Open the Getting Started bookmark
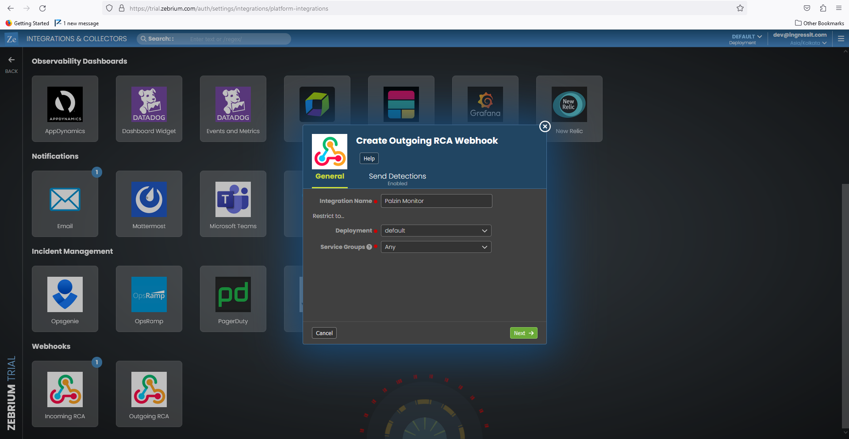849x439 pixels. [27, 23]
